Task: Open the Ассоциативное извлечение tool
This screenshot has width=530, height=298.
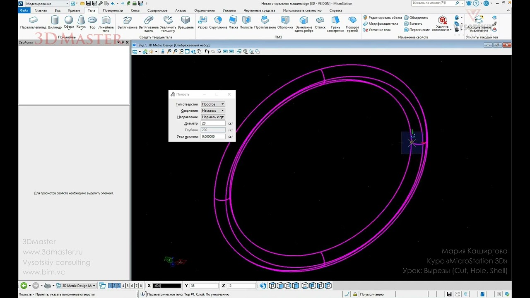Action: [x=479, y=24]
